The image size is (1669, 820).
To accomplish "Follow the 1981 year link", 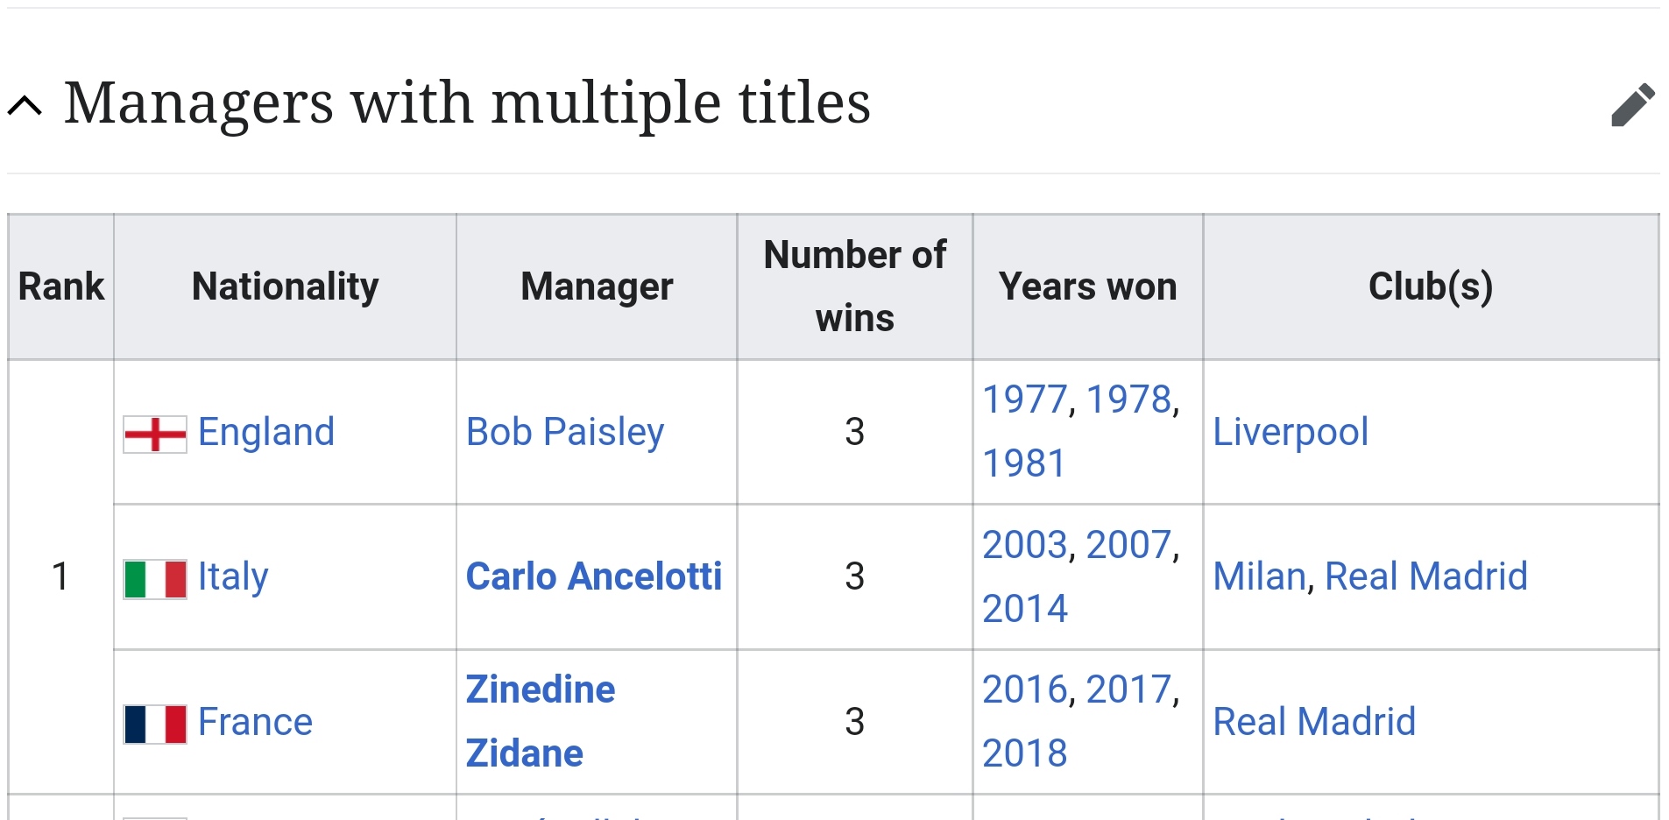I will click(x=1024, y=463).
